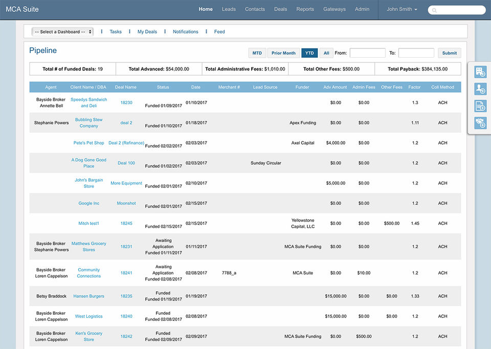
Task: Open Google Inc client
Action: point(88,203)
